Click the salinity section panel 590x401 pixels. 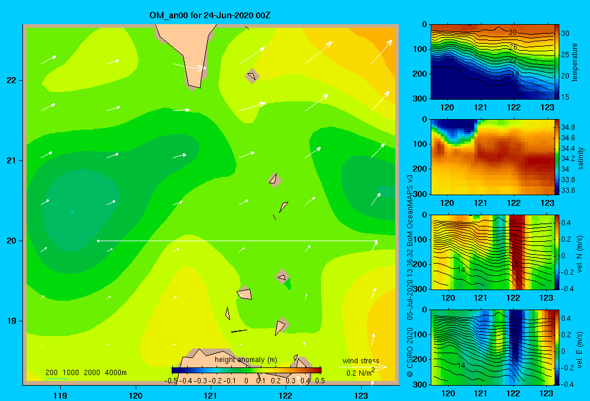pos(493,157)
